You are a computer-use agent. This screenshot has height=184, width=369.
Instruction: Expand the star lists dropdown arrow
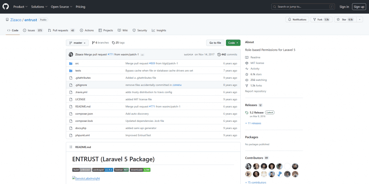pyautogui.click(x=359, y=20)
